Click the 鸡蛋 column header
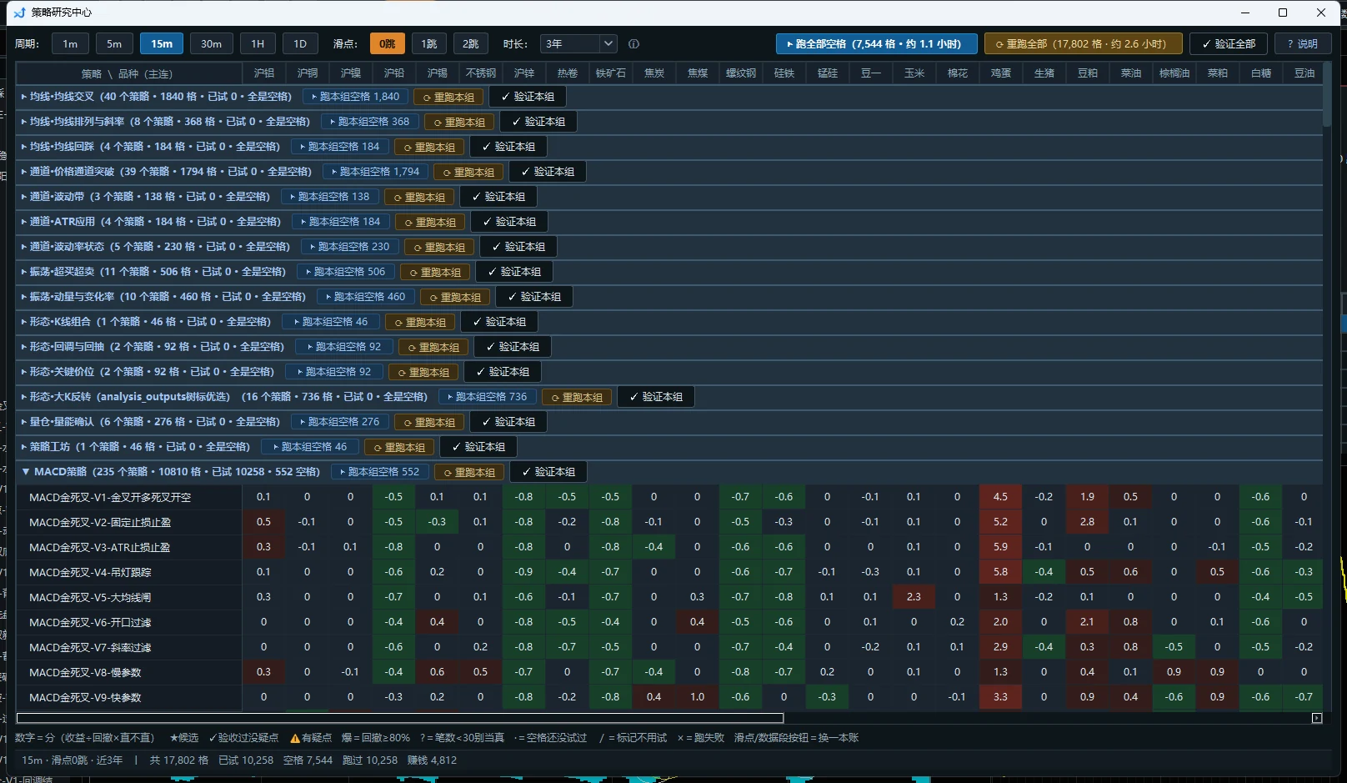This screenshot has width=1347, height=783. pos(1001,73)
